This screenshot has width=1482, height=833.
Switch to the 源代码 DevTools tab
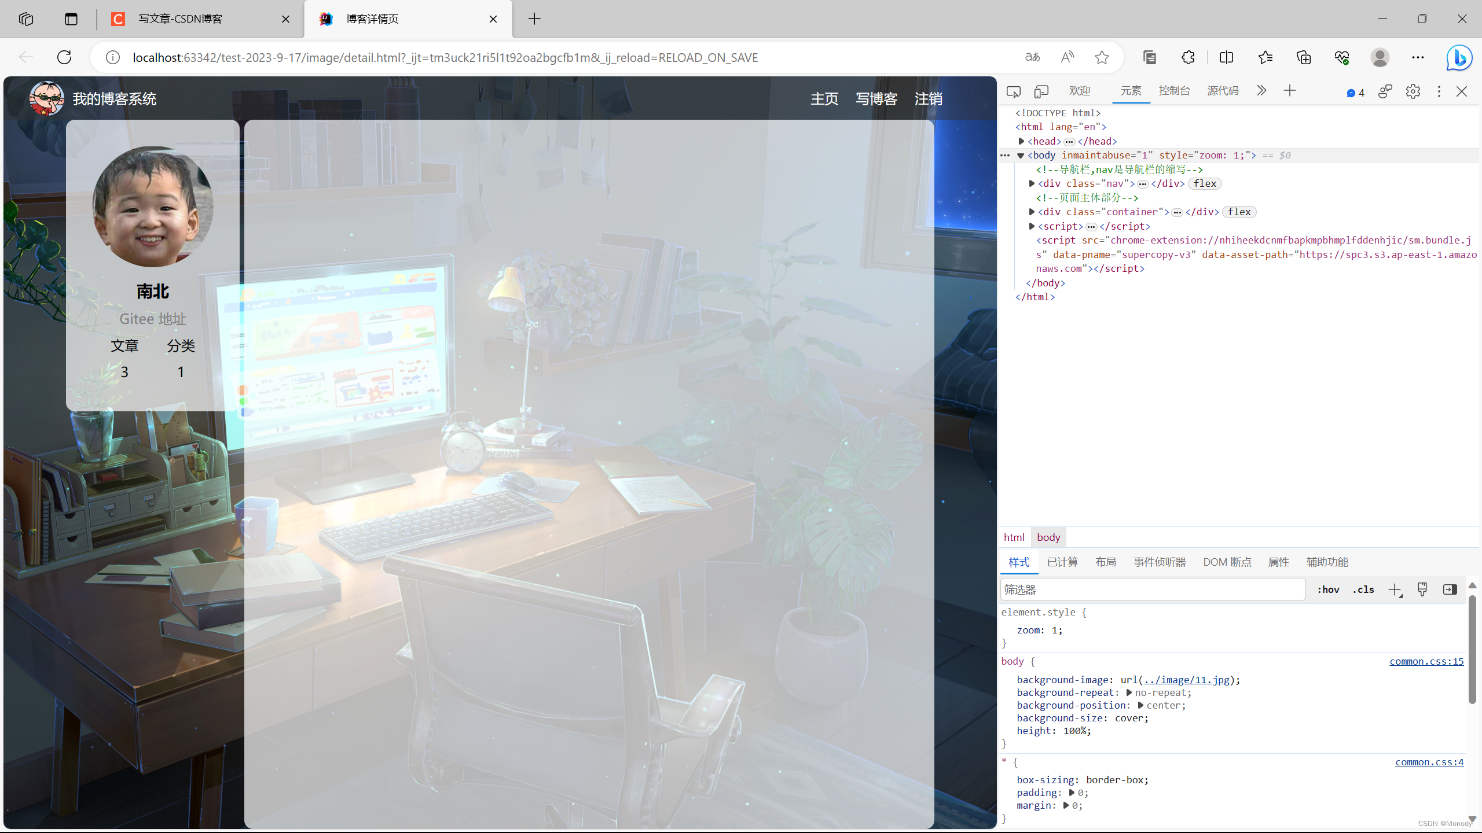click(x=1223, y=91)
